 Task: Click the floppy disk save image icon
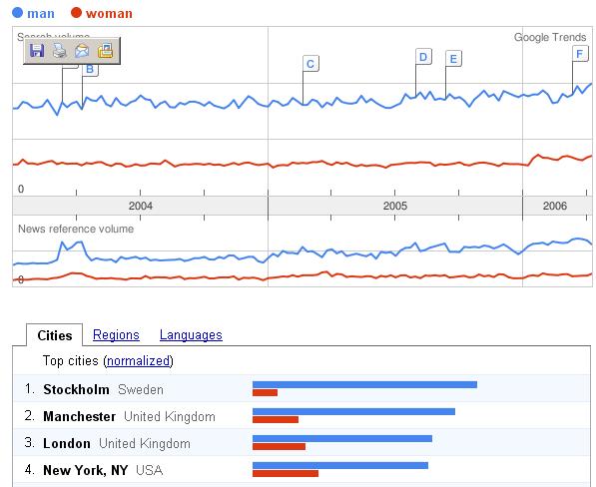pyautogui.click(x=37, y=51)
